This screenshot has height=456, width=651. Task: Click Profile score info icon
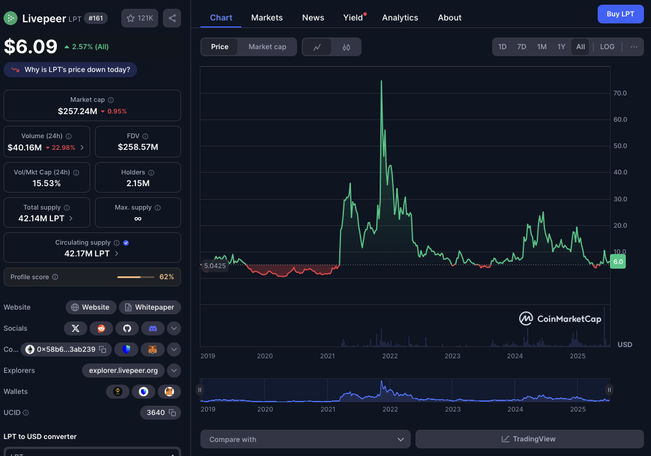click(x=55, y=277)
